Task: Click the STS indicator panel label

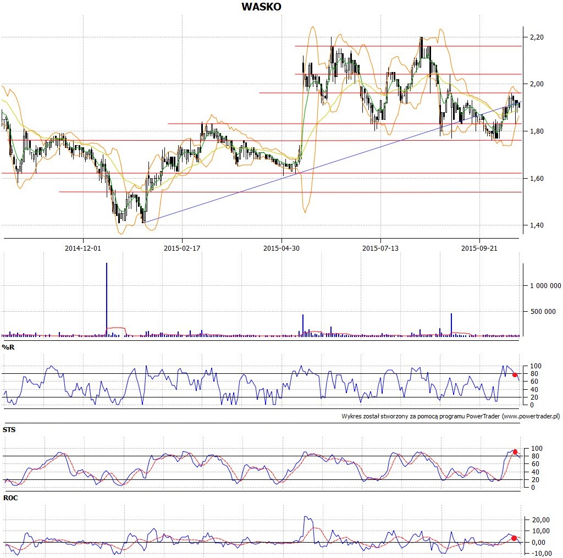Action: 9,430
